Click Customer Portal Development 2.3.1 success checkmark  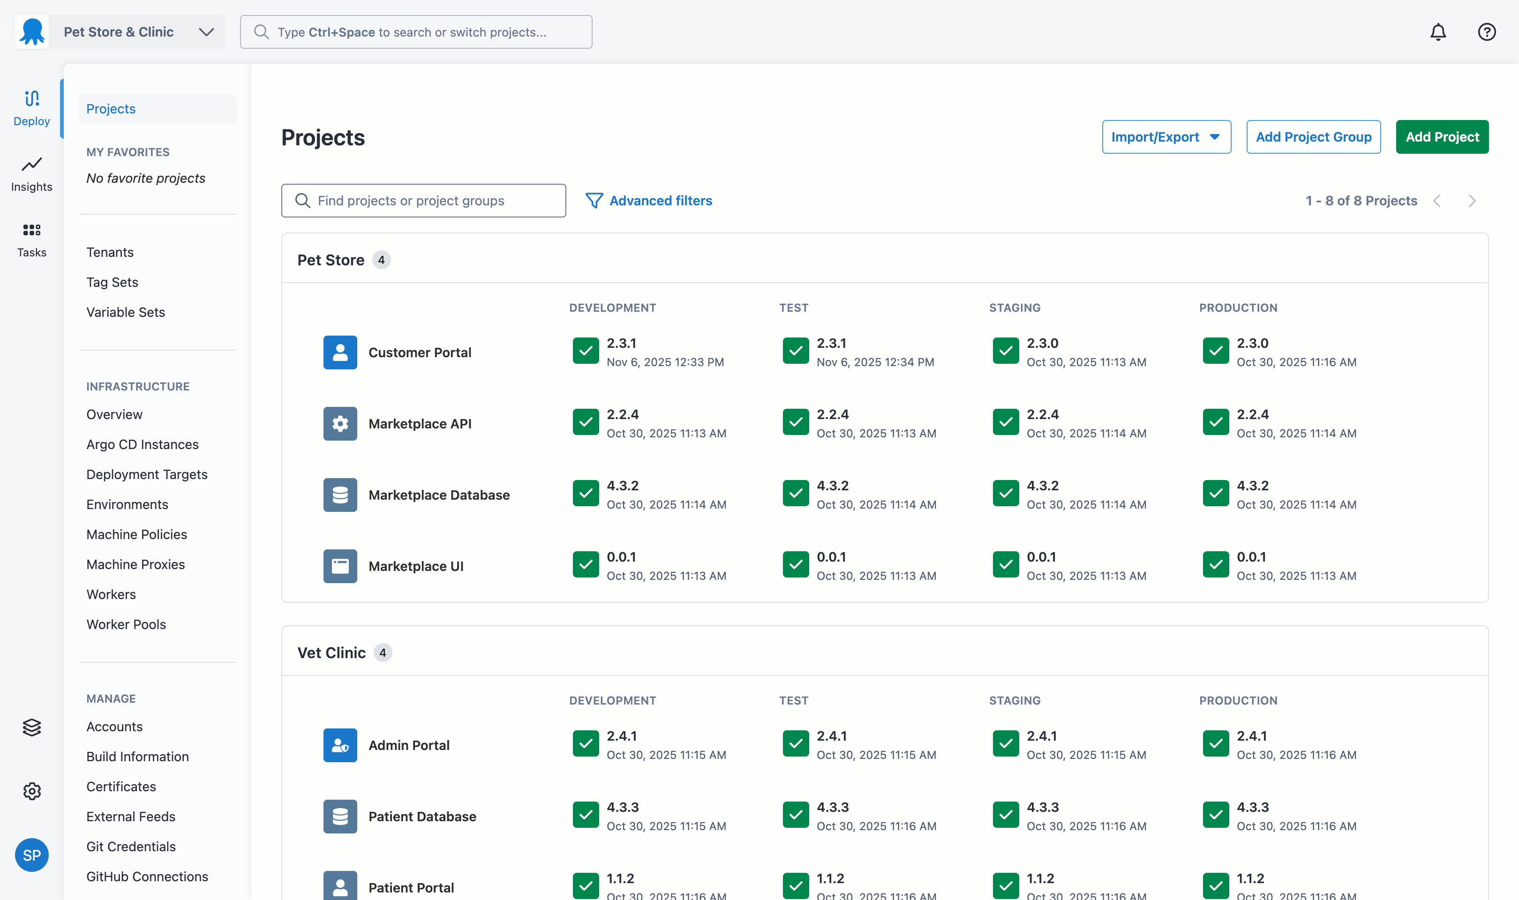585,351
